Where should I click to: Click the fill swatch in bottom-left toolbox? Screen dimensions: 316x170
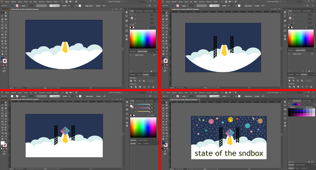2,142
